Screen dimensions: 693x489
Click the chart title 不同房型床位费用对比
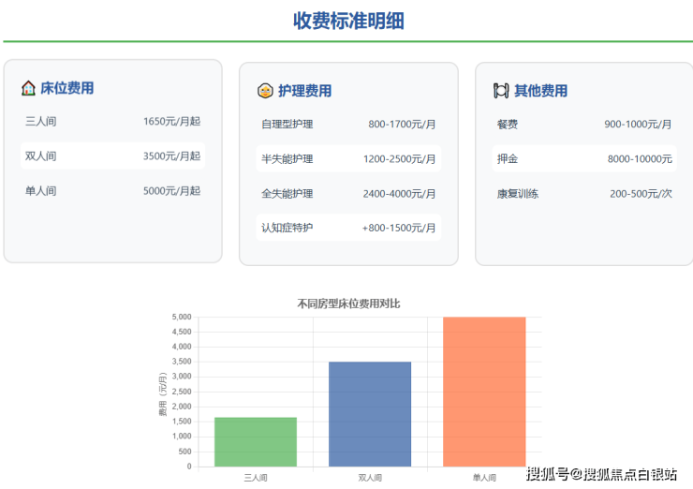(x=348, y=304)
